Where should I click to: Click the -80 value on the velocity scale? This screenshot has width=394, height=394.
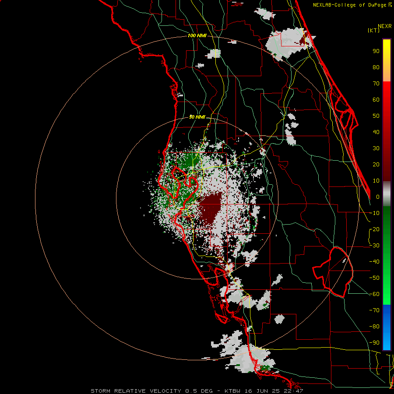tap(374, 327)
